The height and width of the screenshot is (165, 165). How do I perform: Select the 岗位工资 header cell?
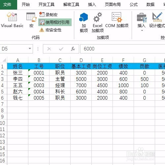(x=102, y=66)
